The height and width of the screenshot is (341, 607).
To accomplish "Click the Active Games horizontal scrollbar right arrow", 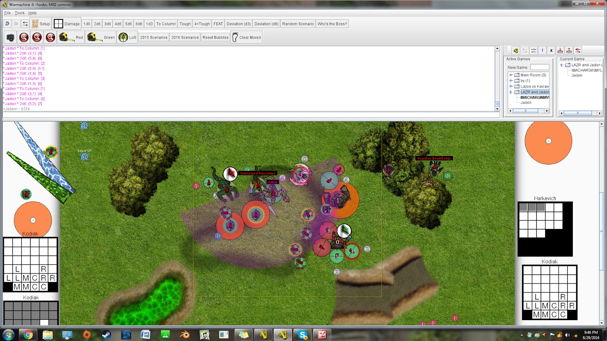I will pos(547,111).
